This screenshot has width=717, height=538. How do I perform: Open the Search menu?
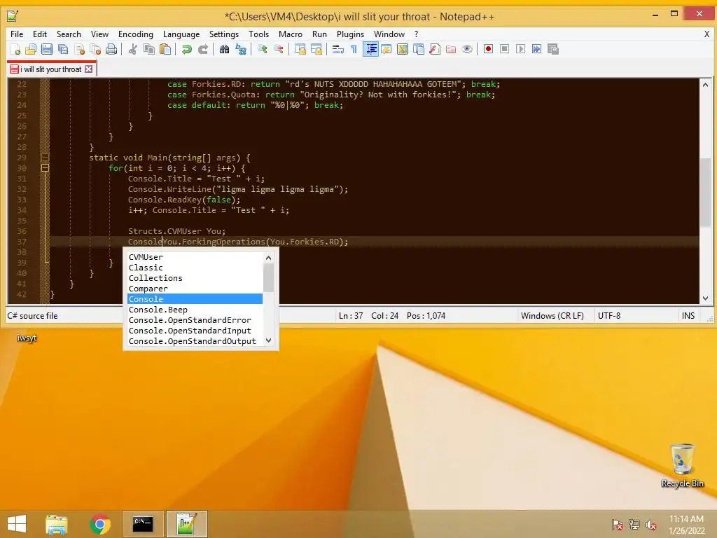tap(69, 34)
